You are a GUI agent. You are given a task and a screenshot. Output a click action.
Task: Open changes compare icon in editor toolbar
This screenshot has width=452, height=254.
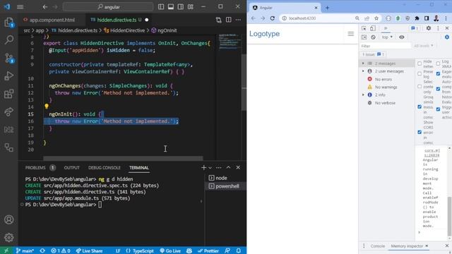(218, 20)
